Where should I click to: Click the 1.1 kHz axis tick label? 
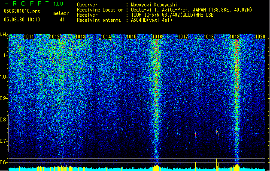point(4,56)
